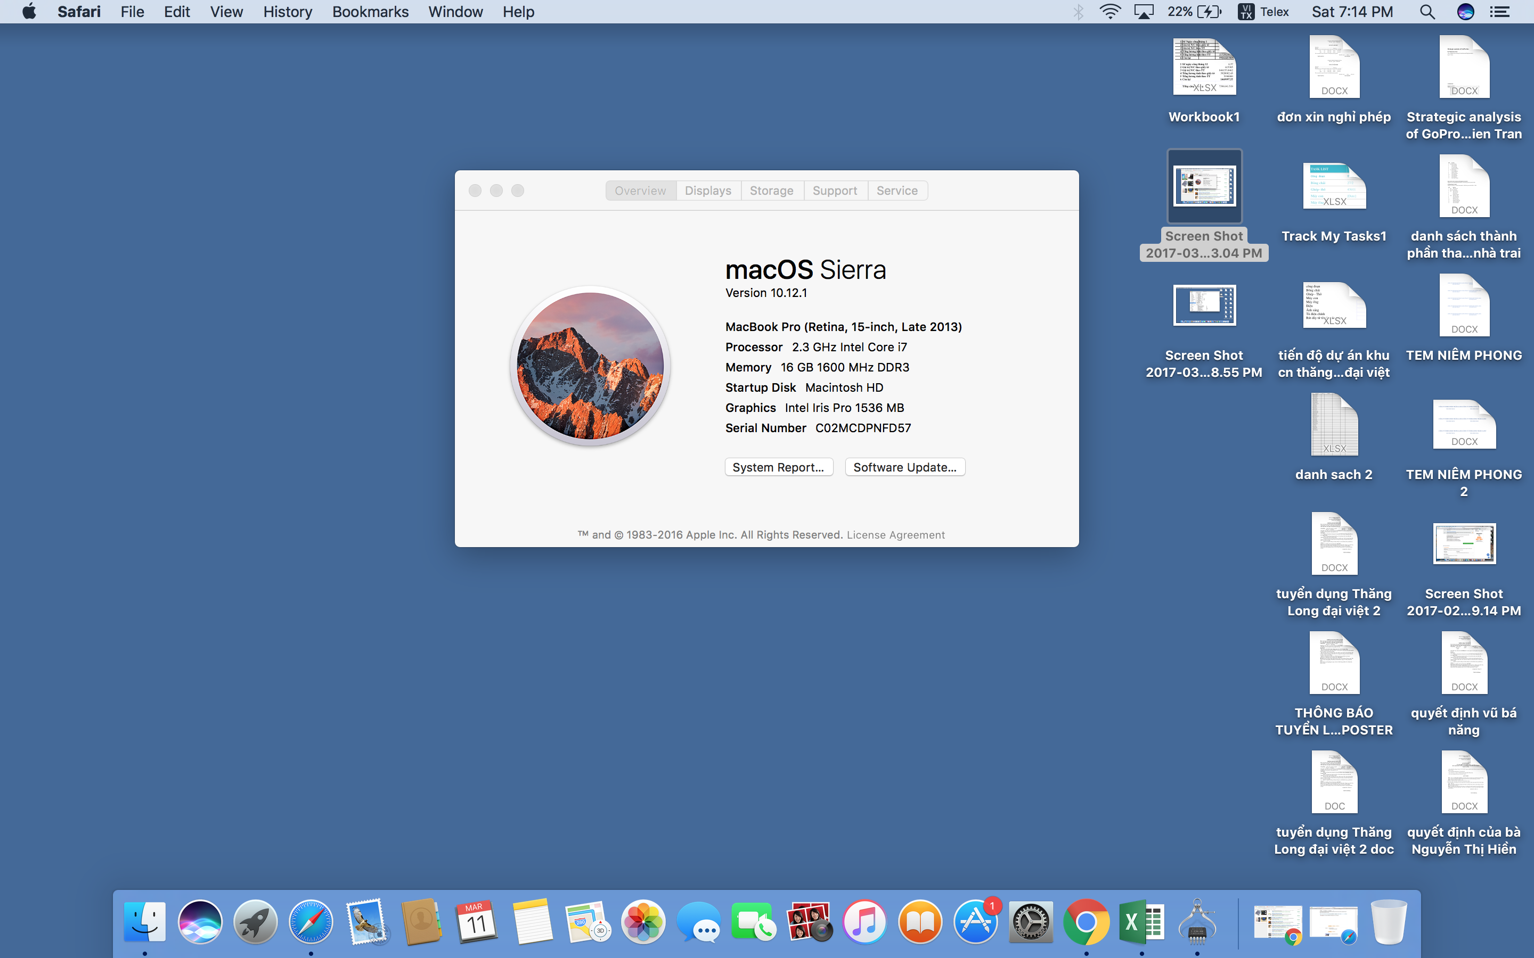
Task: Open Google Chrome in Dock
Action: 1086,922
